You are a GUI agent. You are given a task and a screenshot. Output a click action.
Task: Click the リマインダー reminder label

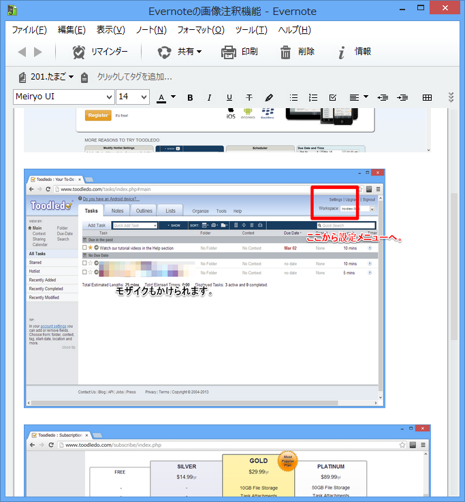(x=110, y=52)
